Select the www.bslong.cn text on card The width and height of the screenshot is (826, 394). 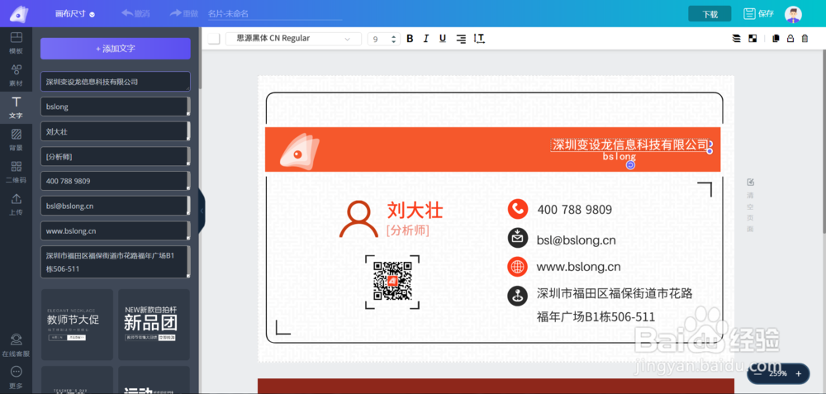578,267
